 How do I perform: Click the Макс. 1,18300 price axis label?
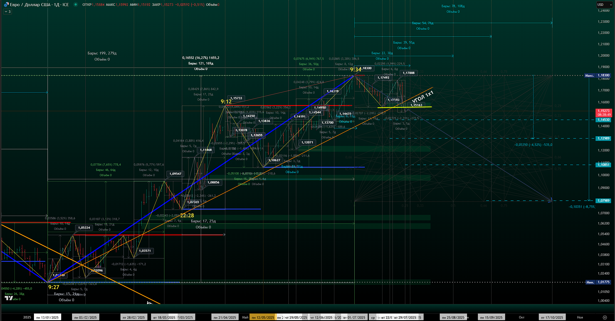click(597, 75)
